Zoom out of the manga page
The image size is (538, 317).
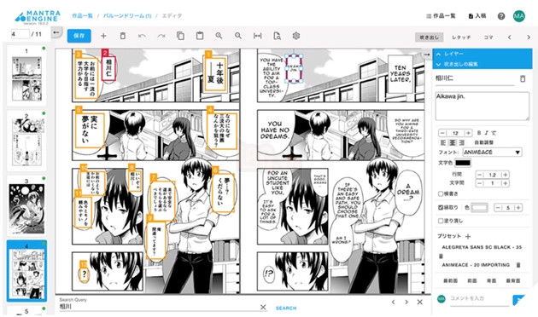238,36
